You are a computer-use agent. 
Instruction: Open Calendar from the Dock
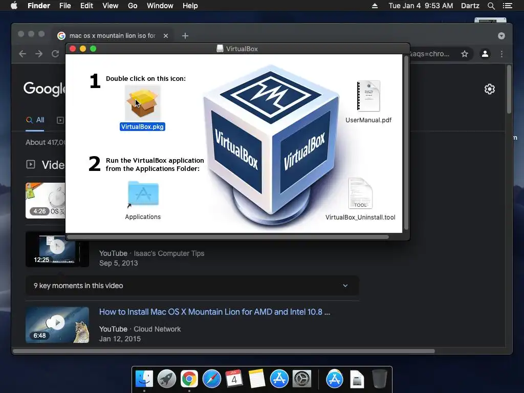(x=234, y=379)
